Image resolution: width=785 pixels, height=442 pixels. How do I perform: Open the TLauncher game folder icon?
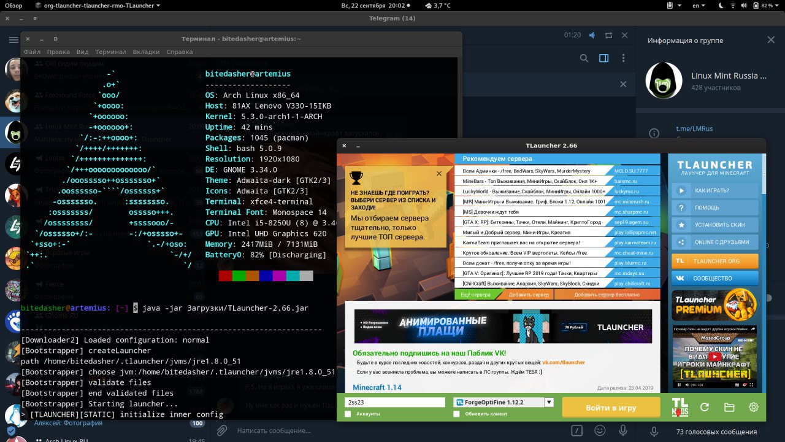[x=729, y=407]
